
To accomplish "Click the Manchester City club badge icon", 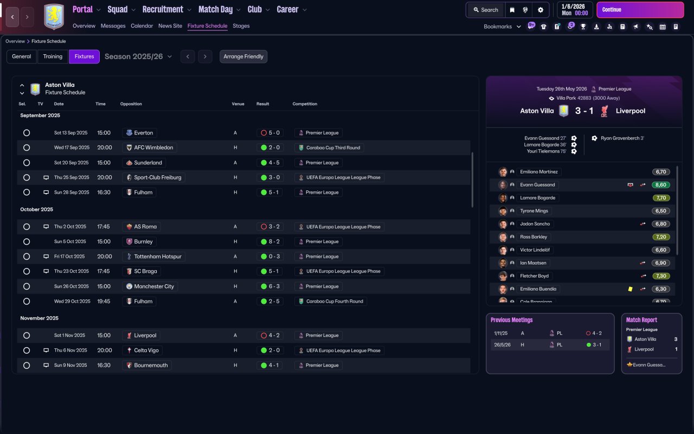I will click(x=129, y=286).
